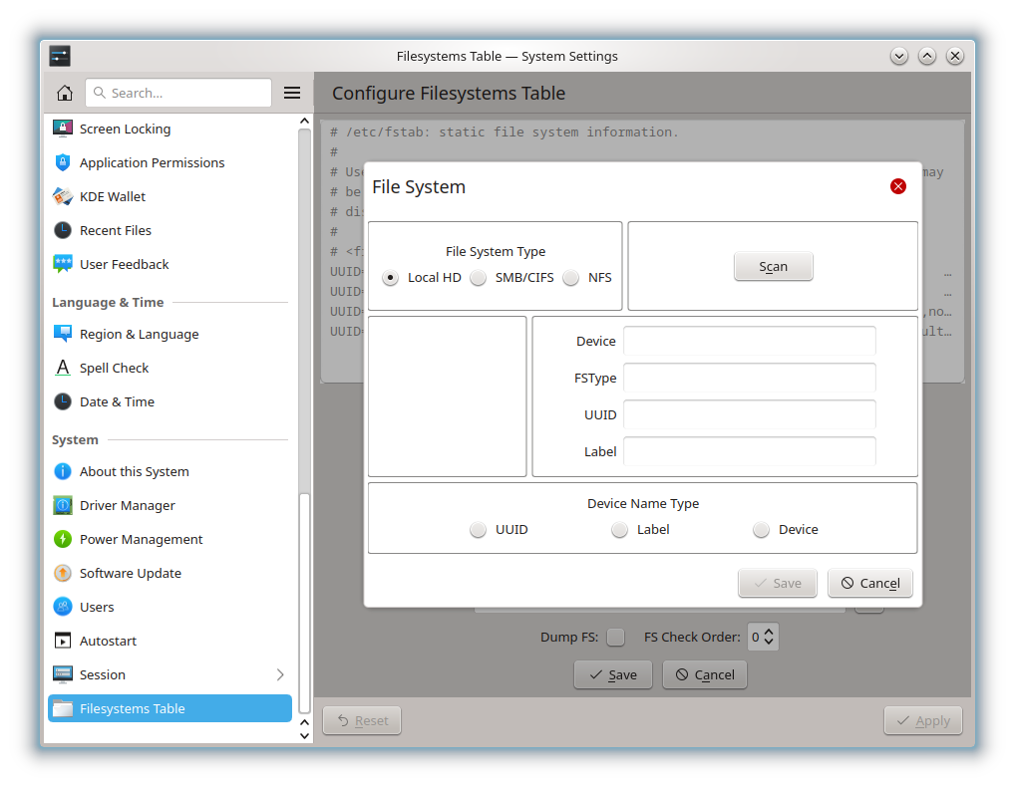Adjust FS Check Order spinner arrows
Viewport: 1015px width, 787px height.
[x=769, y=637]
